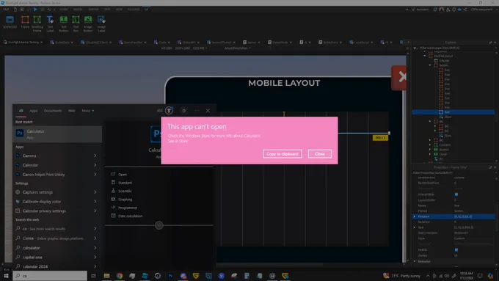Viewport: 499px width, 281px height.
Task: Open Google Chrome from the taskbar
Action: [120, 276]
